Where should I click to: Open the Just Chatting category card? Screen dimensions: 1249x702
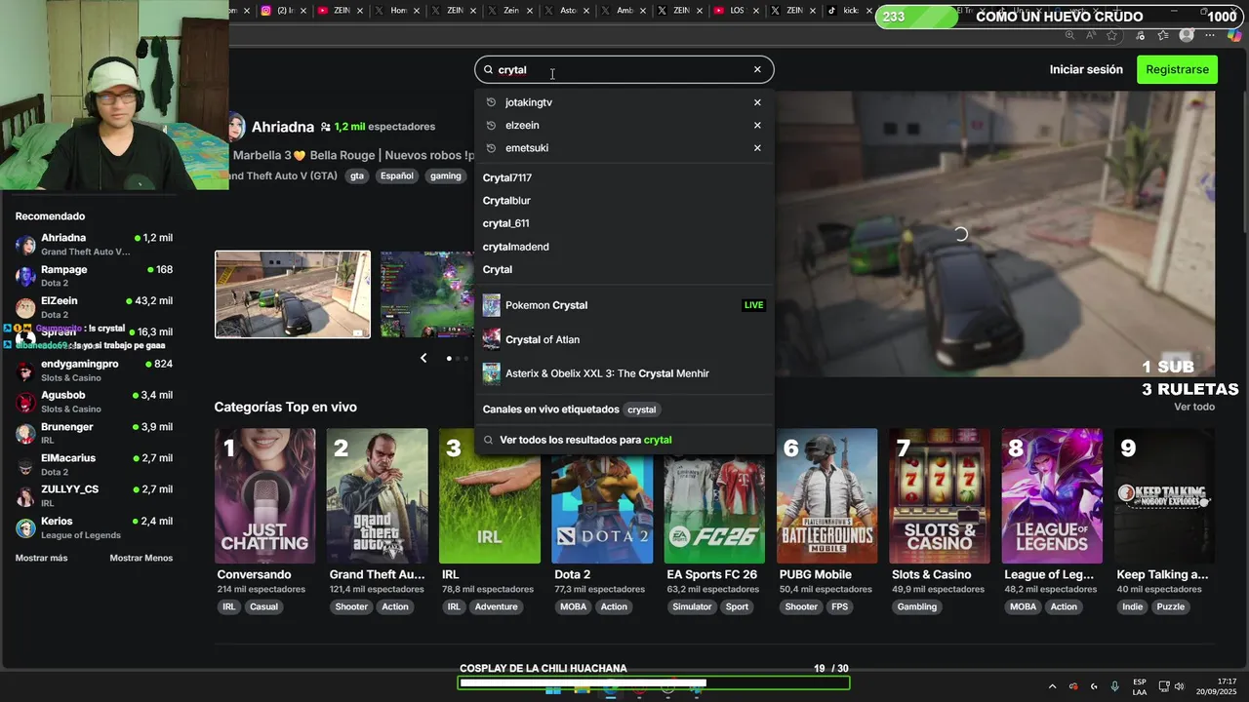pyautogui.click(x=265, y=496)
